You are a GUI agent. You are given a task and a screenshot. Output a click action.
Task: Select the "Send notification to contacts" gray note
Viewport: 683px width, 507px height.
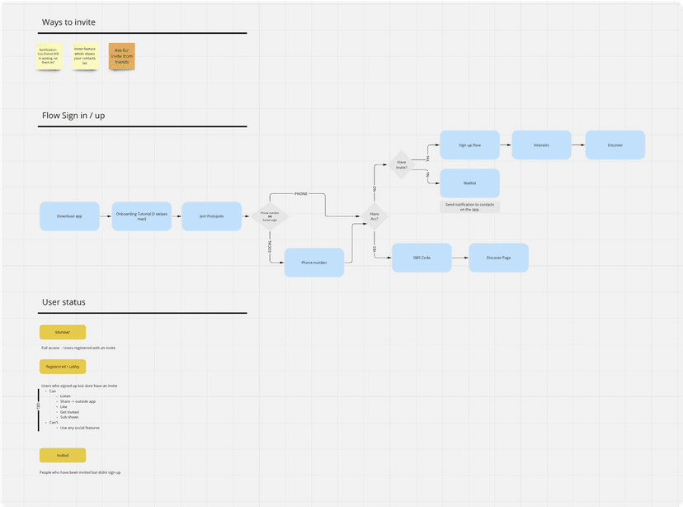pyautogui.click(x=469, y=206)
